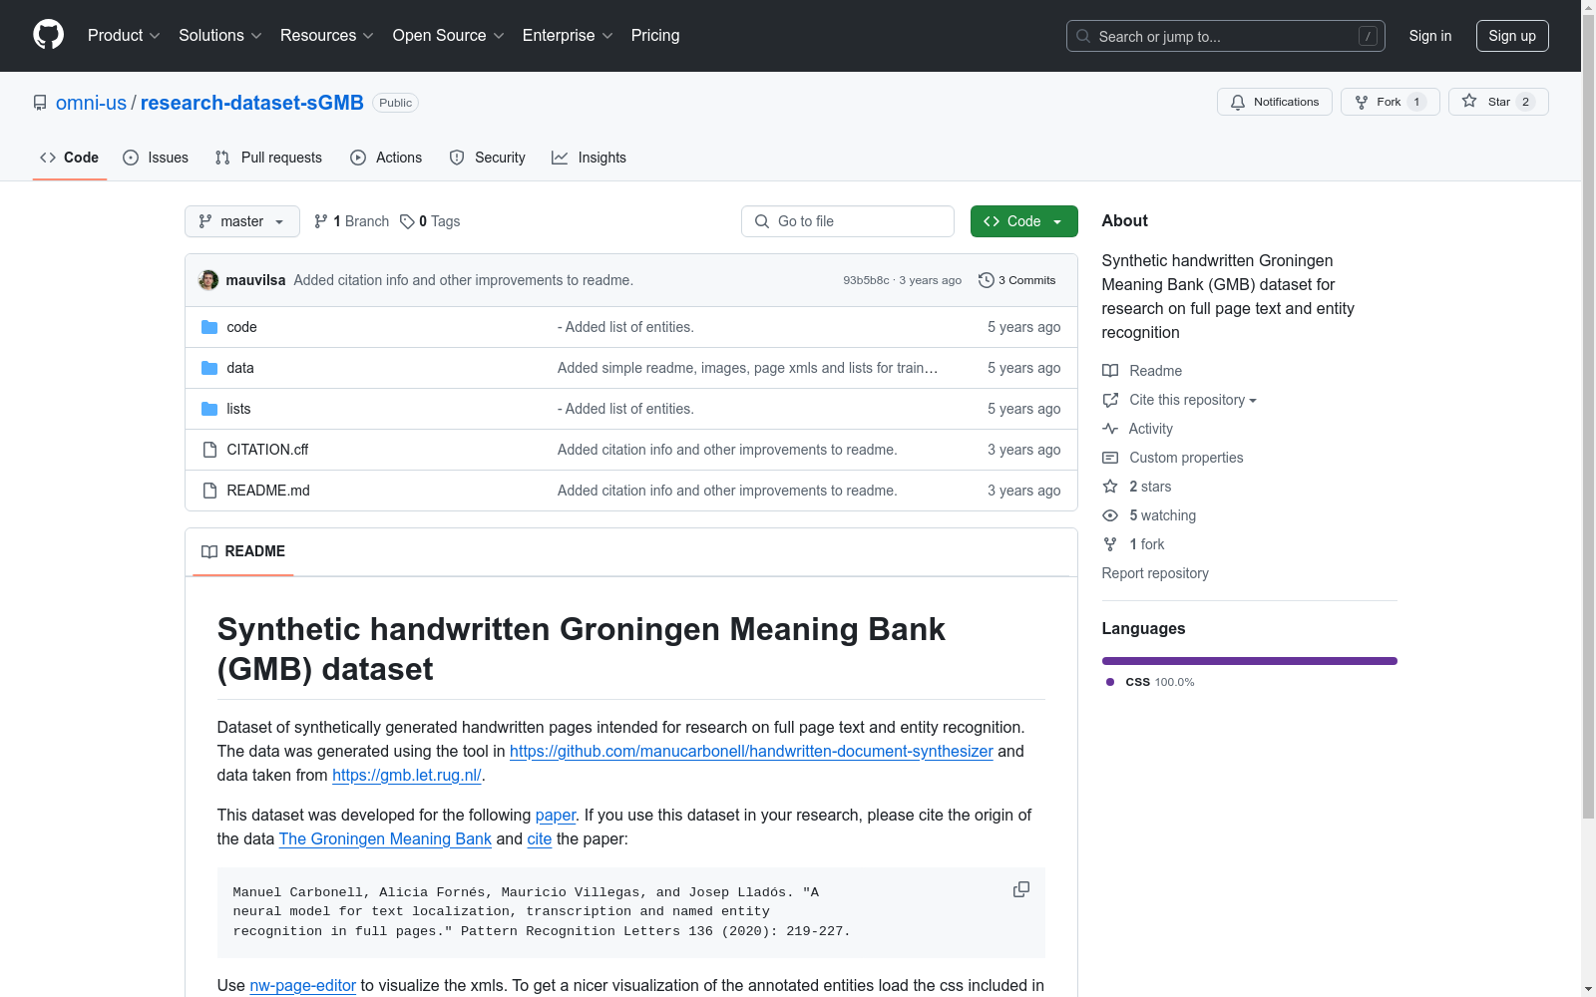
Task: Expand the Open Source menu
Action: click(449, 35)
